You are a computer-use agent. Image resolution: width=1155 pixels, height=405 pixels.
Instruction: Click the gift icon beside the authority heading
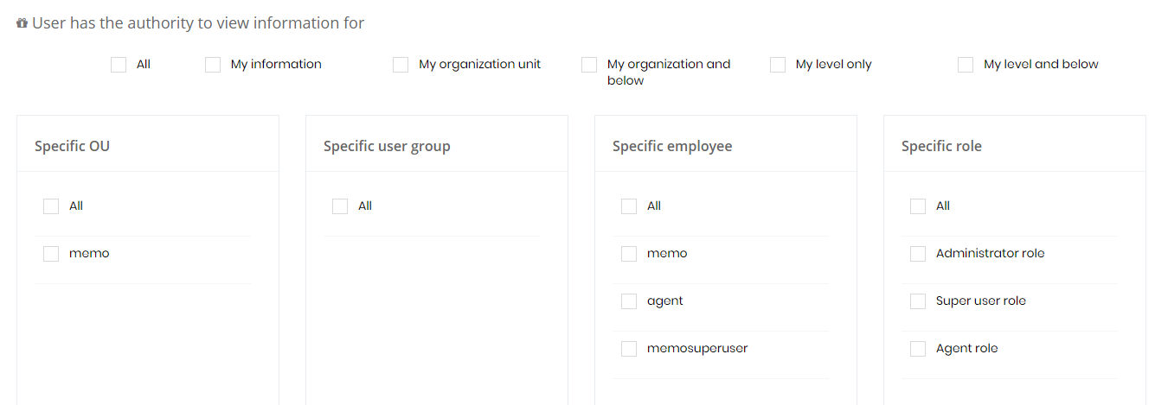click(22, 23)
